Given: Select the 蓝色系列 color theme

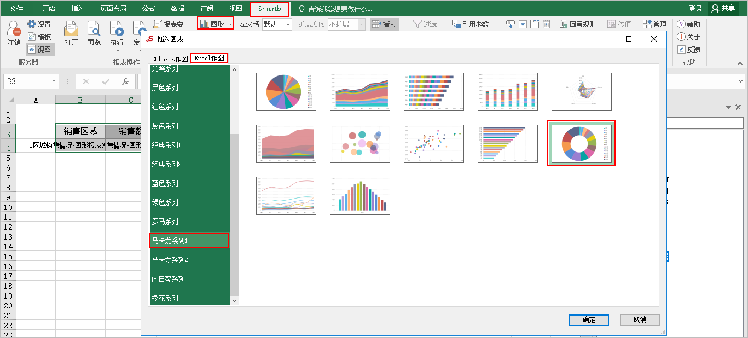Looking at the screenshot, I should [x=165, y=183].
